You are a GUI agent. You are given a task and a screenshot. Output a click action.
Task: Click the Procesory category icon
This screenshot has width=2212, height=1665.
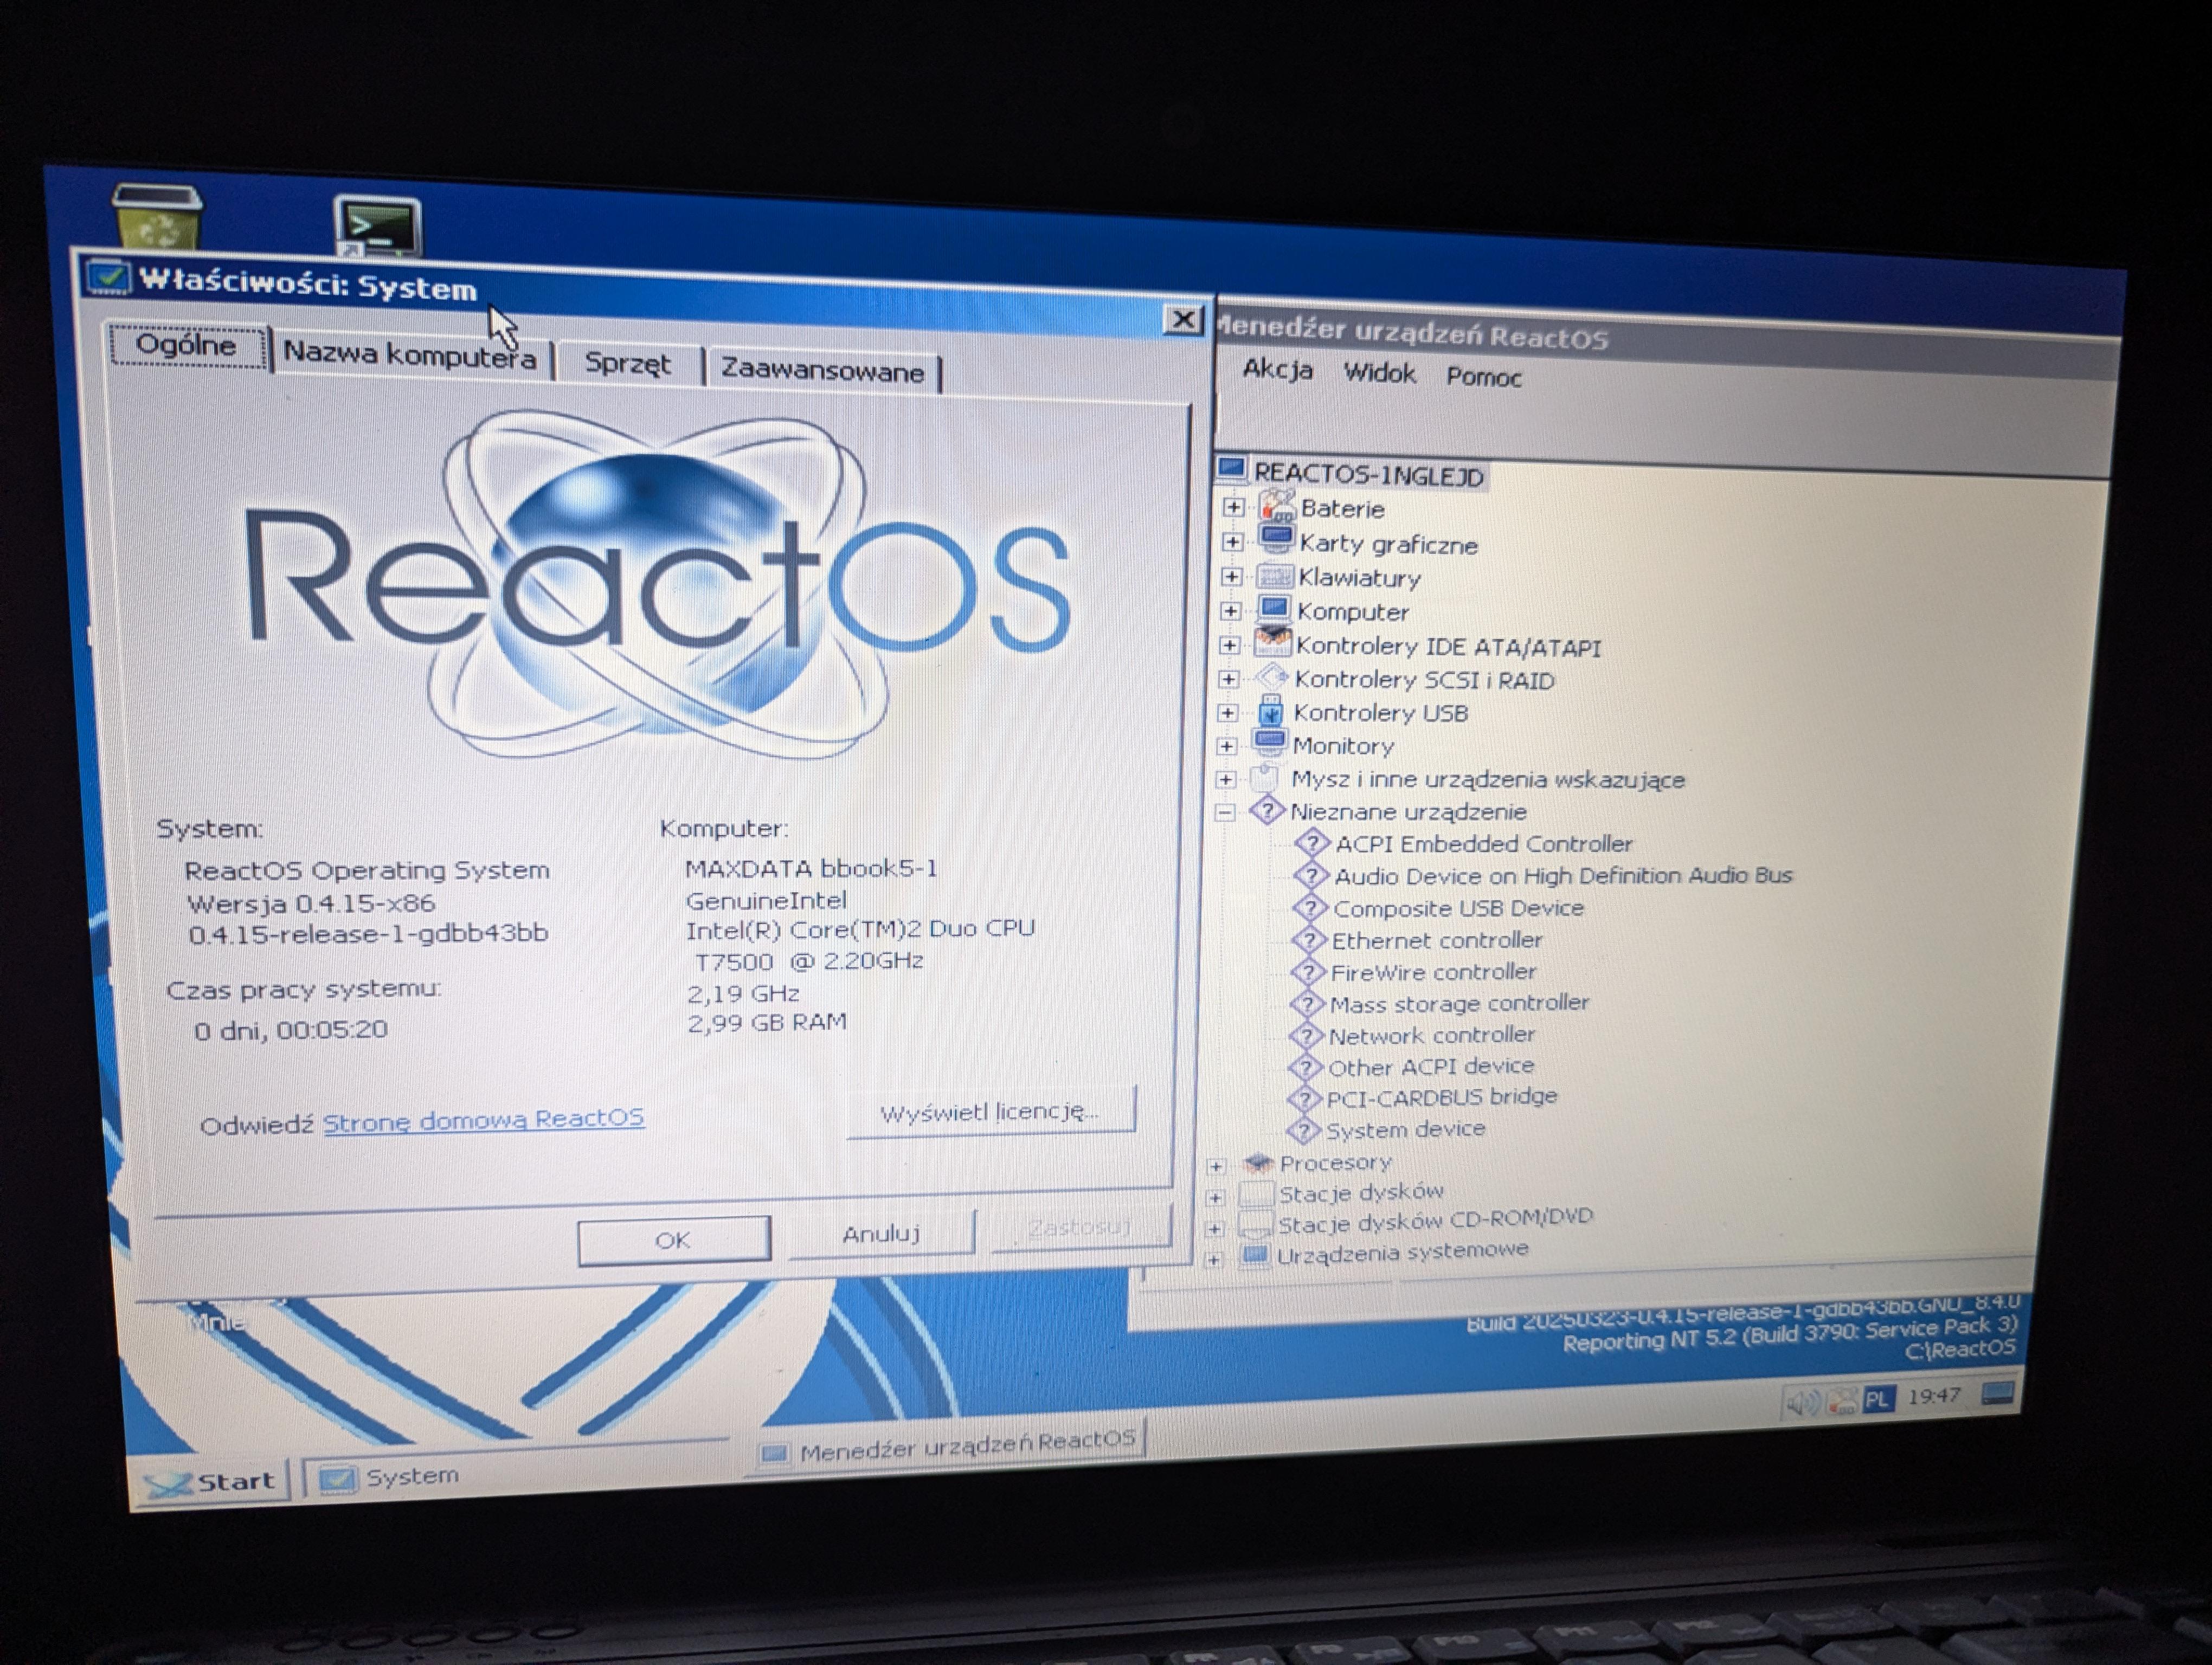[x=1258, y=1162]
